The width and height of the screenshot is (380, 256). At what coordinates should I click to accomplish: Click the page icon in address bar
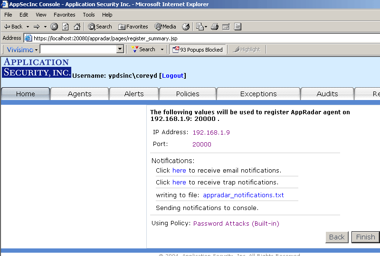pos(28,38)
